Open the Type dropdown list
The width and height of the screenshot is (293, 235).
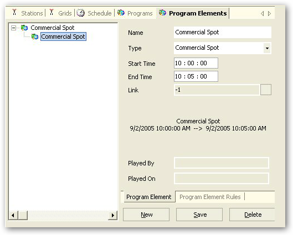click(267, 48)
